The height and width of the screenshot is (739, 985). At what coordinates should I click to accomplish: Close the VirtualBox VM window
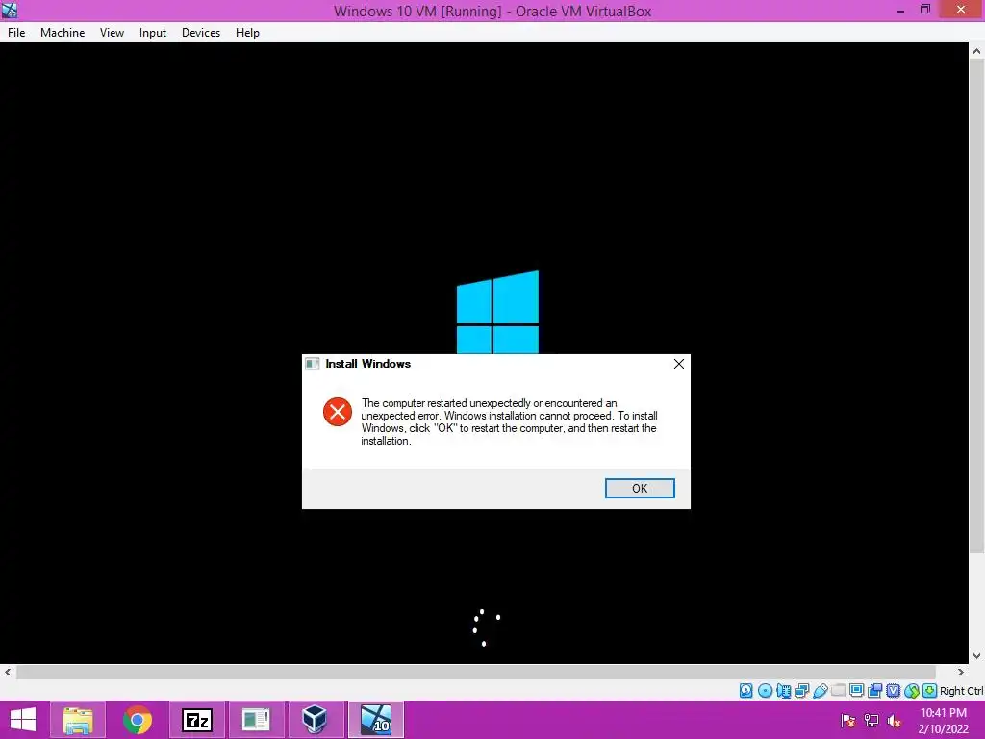961,10
